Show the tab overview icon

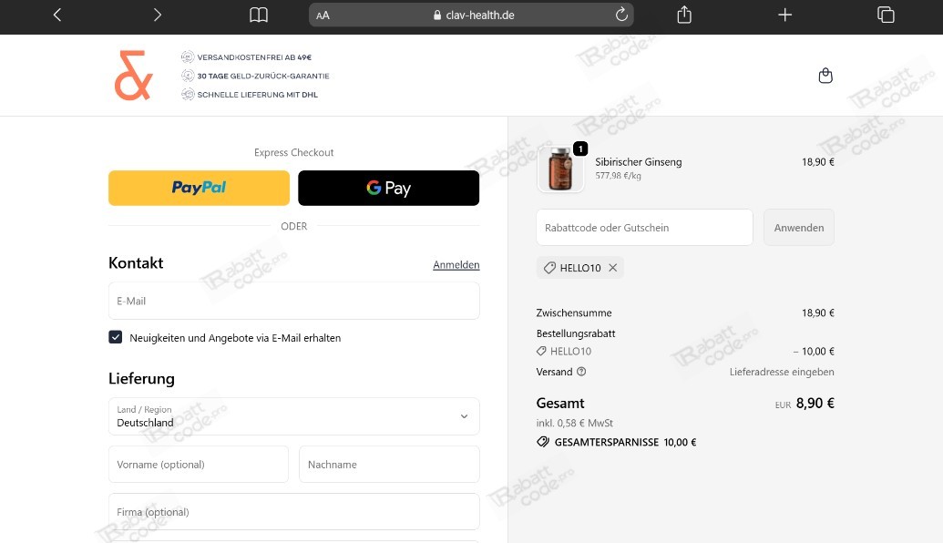click(x=885, y=15)
